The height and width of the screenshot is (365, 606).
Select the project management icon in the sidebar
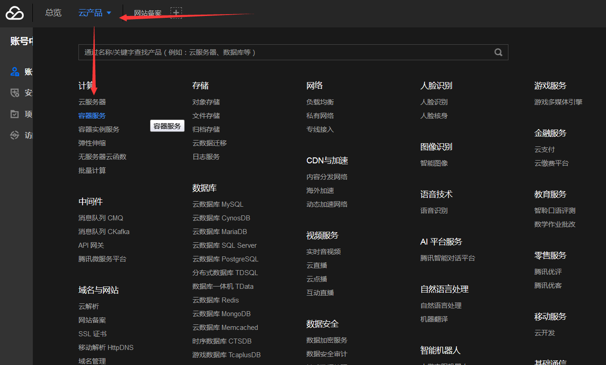(15, 114)
